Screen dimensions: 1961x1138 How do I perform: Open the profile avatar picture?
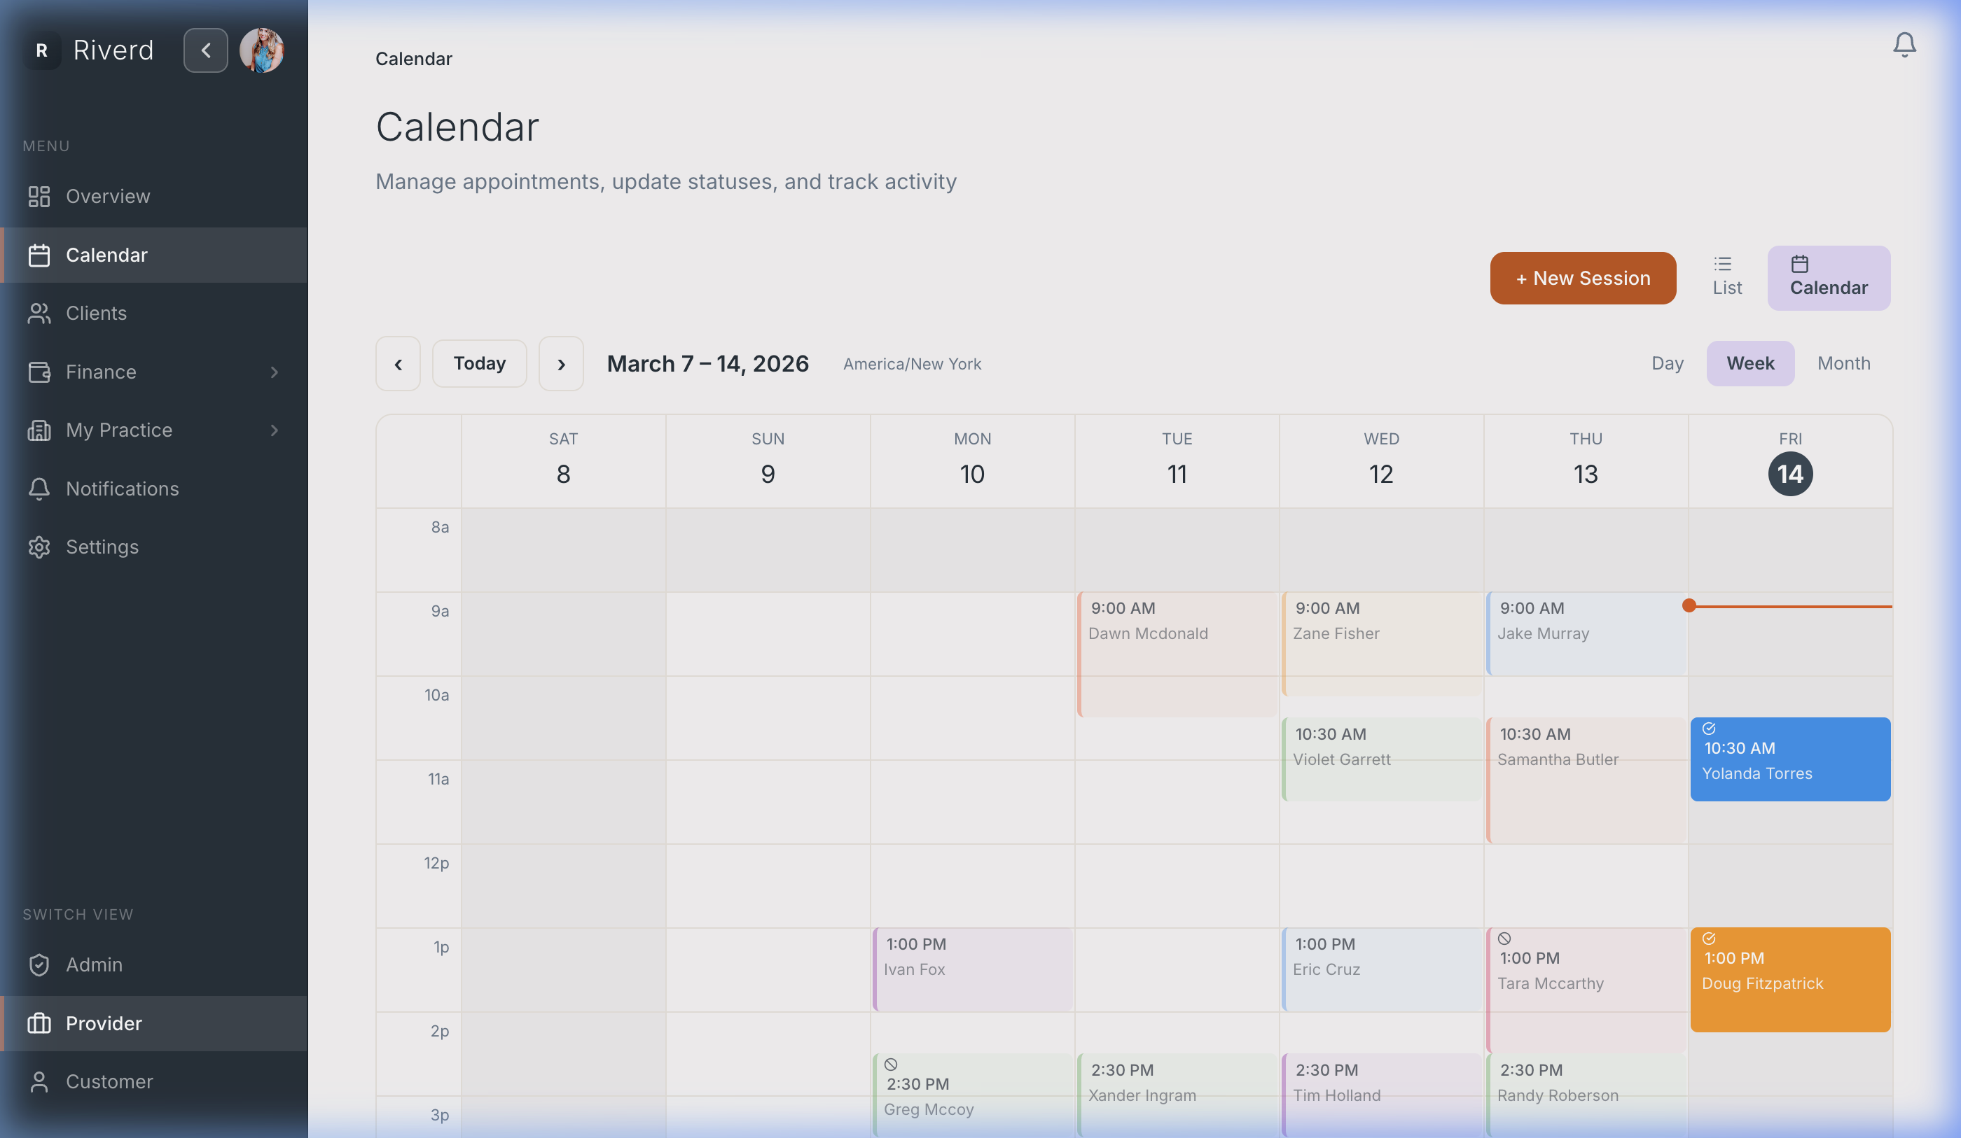[x=262, y=50]
